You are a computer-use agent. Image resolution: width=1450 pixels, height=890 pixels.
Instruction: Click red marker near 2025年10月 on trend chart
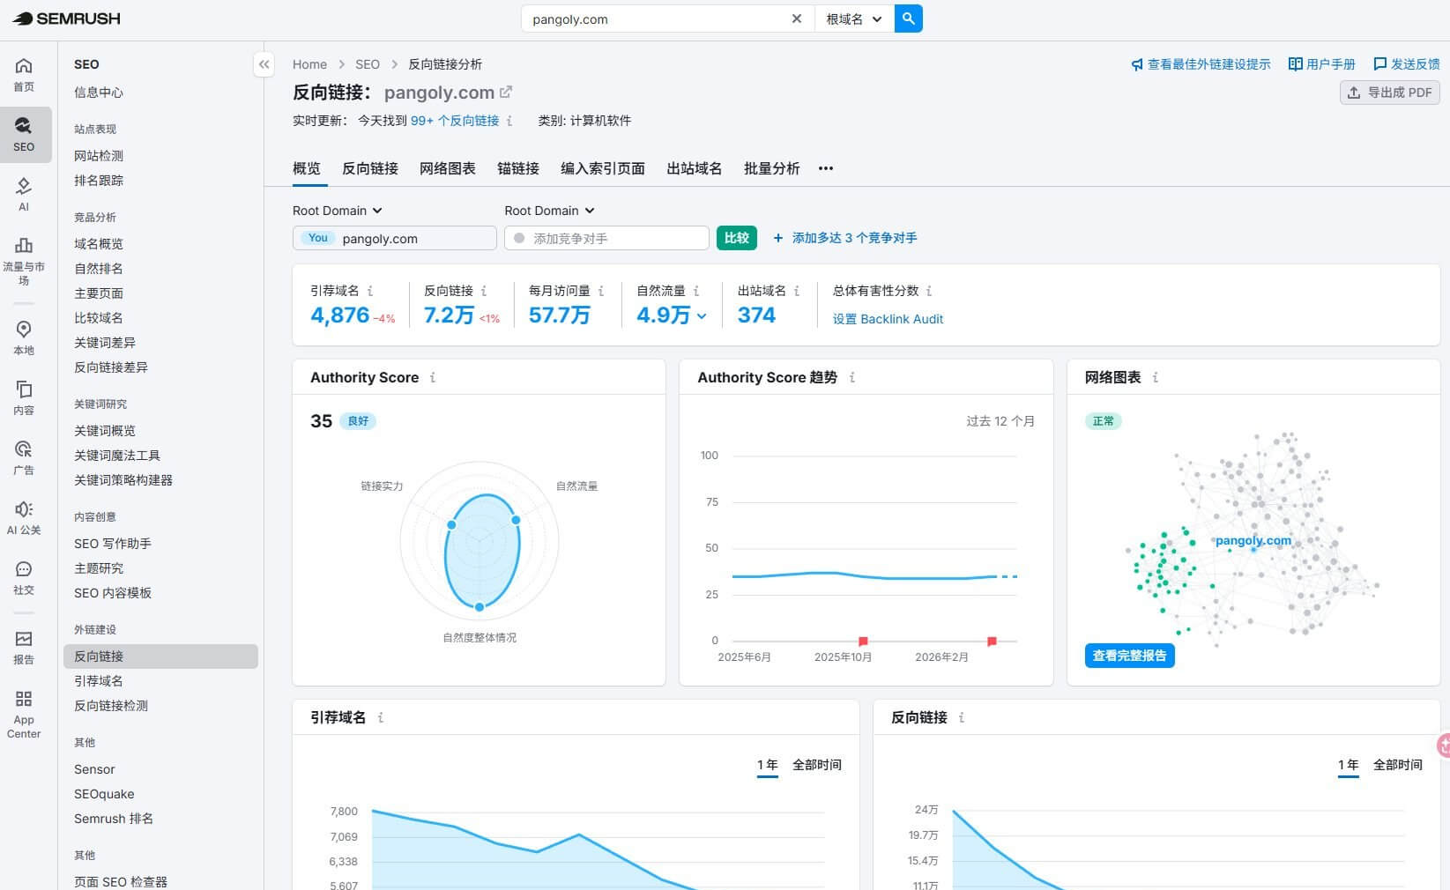coord(863,642)
